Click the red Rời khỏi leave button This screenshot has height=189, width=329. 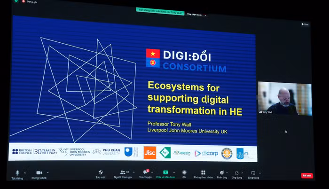coord(307,175)
